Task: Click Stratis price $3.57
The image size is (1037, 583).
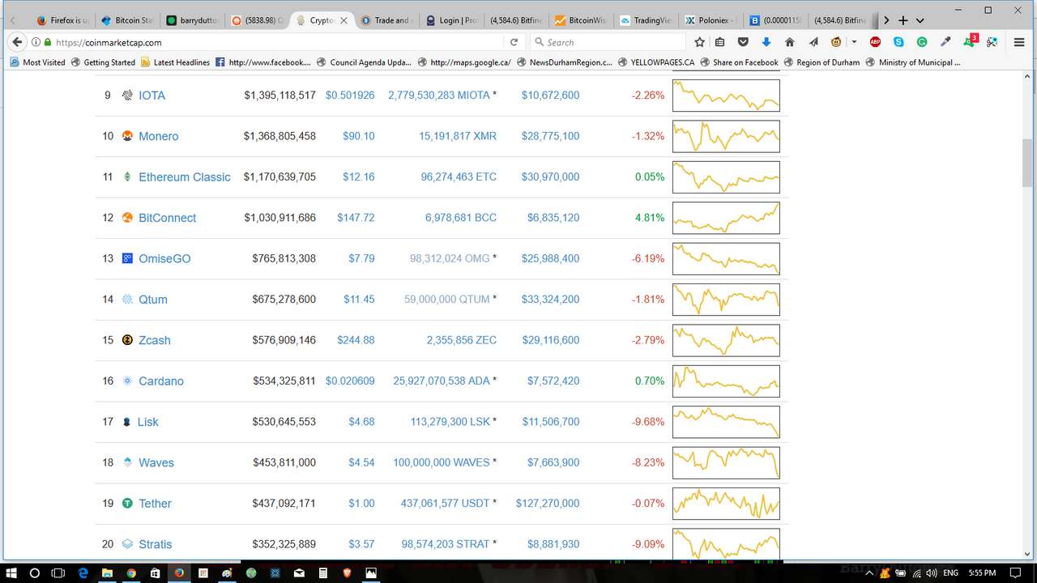Action: click(361, 544)
